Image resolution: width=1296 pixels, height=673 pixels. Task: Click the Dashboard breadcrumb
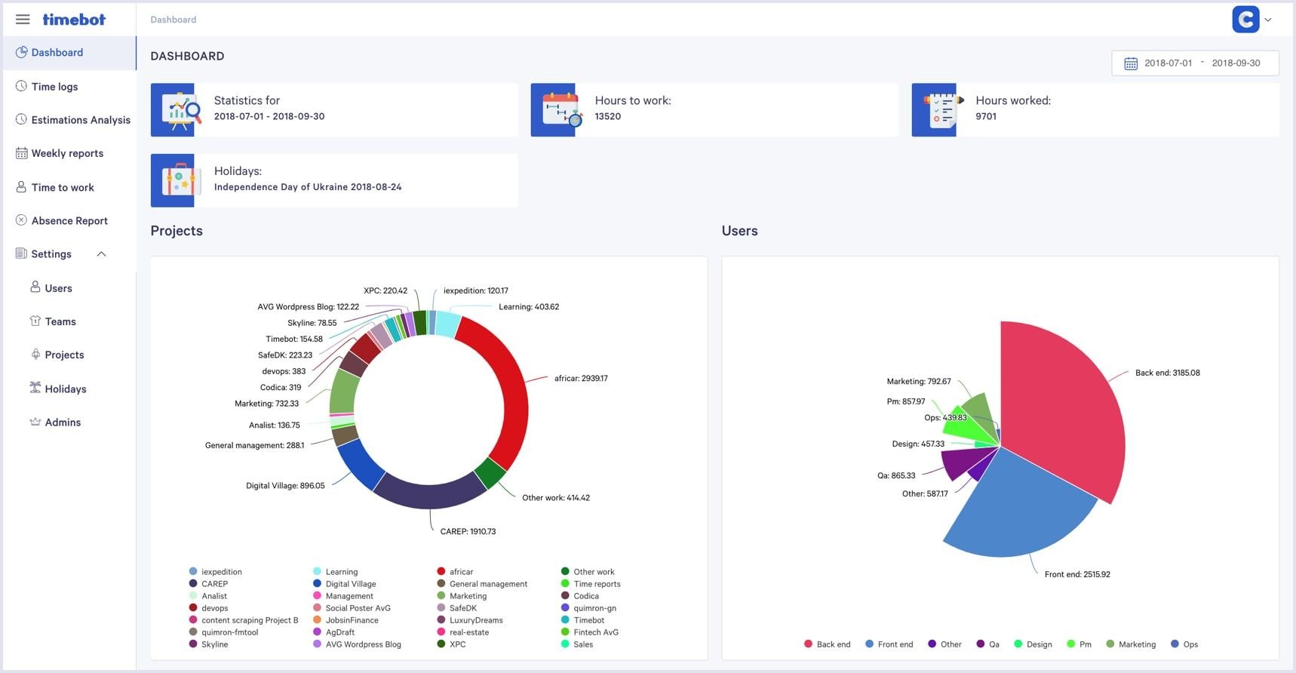coord(173,20)
